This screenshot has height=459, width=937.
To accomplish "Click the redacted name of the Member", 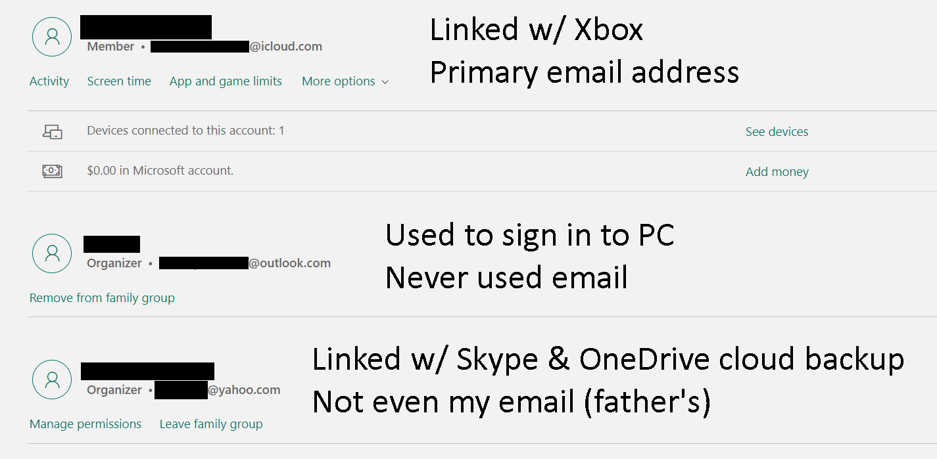I will click(145, 26).
